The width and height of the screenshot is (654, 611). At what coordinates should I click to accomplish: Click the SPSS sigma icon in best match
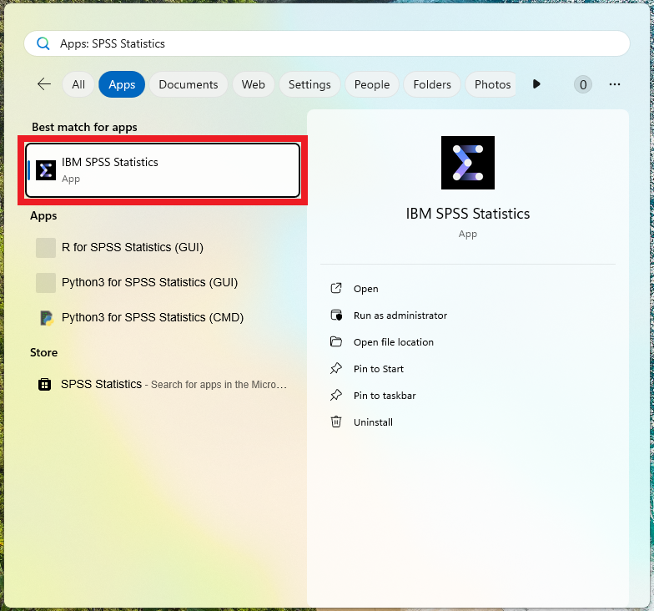46,170
